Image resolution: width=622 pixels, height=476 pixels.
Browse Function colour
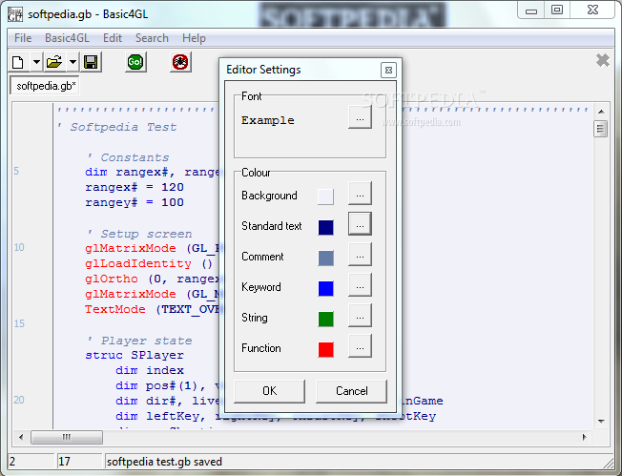click(360, 346)
